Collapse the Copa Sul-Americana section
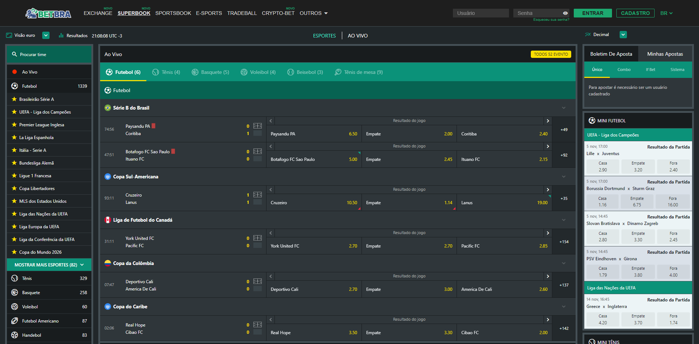This screenshot has width=699, height=344. [564, 177]
